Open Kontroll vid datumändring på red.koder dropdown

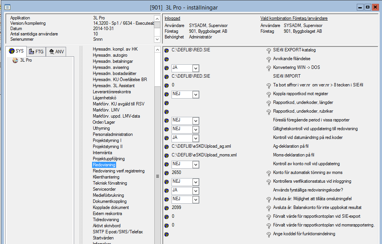pos(196,138)
